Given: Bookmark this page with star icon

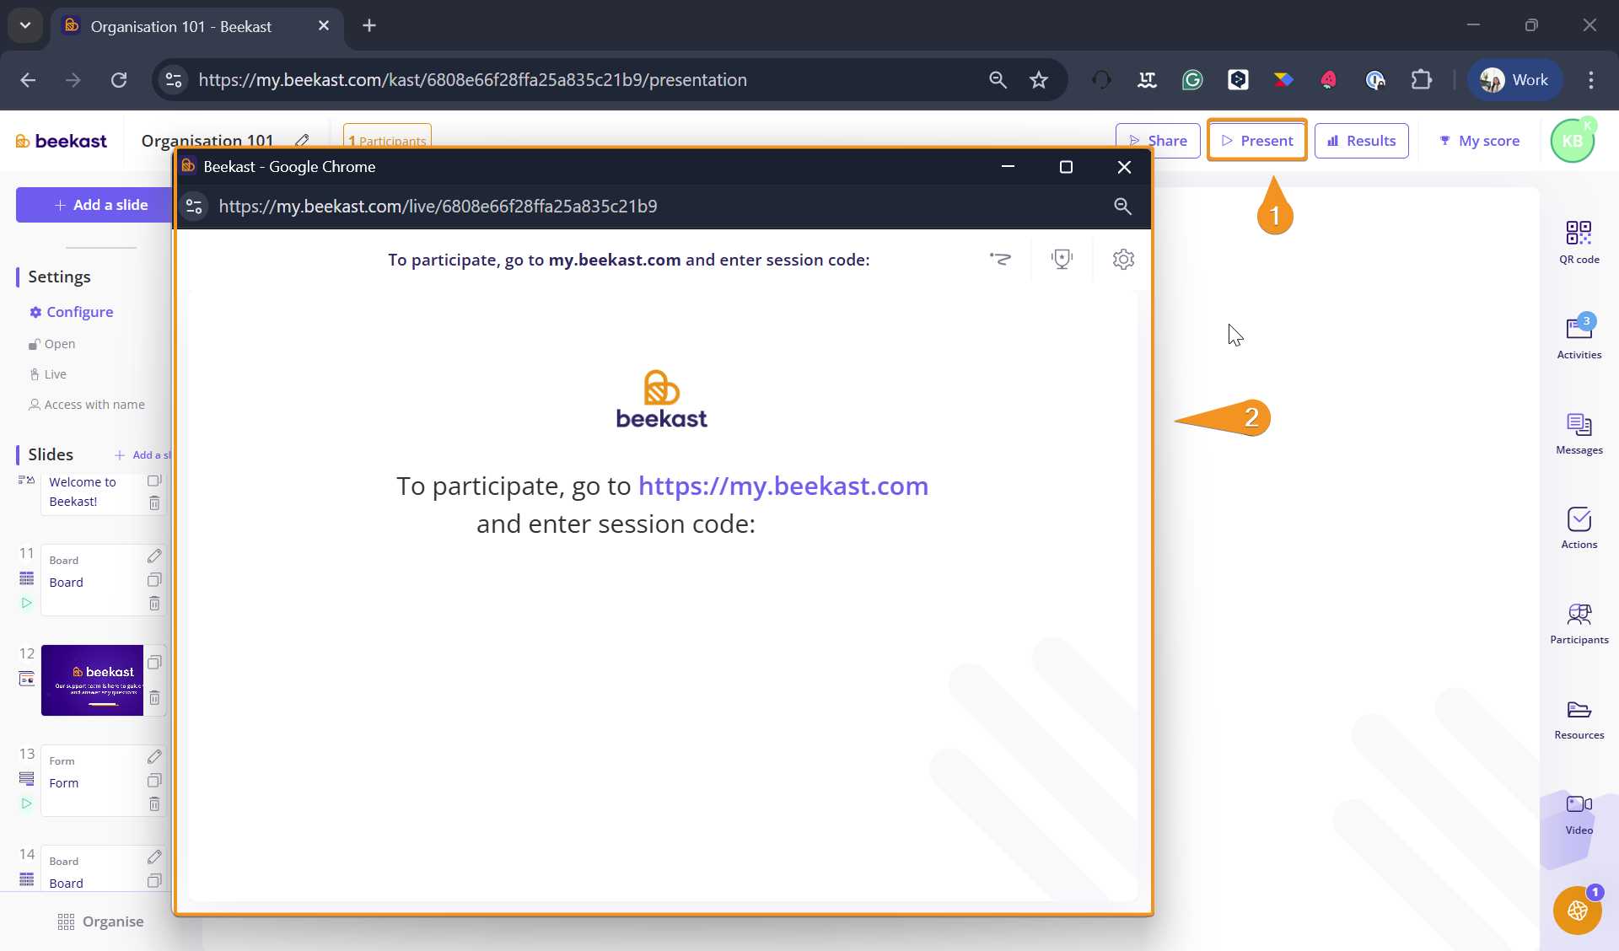Looking at the screenshot, I should (x=1038, y=80).
